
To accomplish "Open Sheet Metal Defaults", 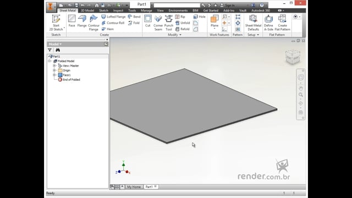I will [253, 23].
